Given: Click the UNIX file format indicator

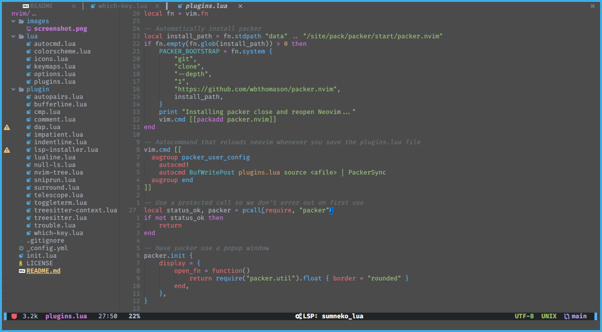Looking at the screenshot, I should 549,316.
